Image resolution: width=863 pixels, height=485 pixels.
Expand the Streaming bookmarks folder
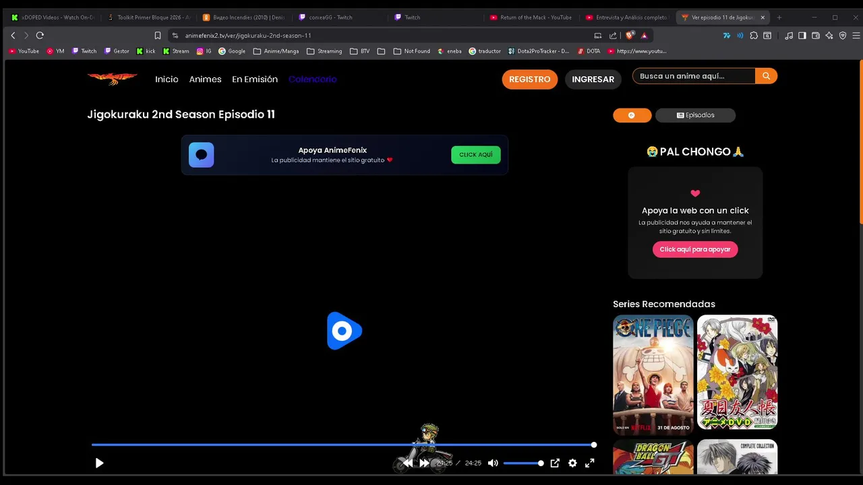(x=324, y=51)
